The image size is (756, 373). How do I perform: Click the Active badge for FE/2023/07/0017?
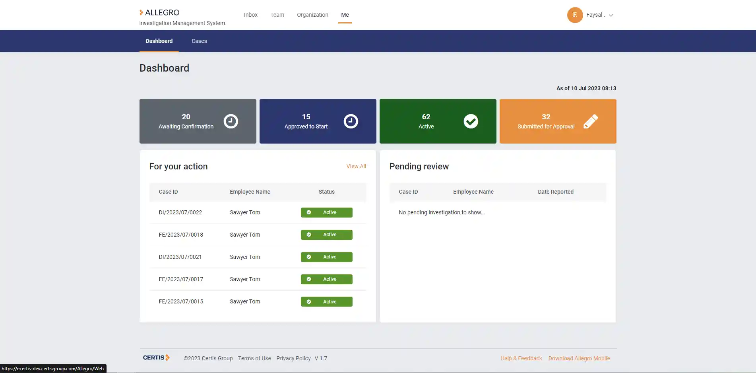pyautogui.click(x=327, y=279)
